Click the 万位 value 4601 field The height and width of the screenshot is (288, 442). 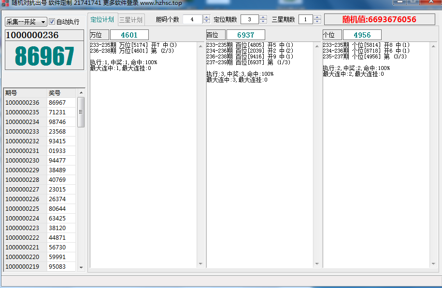(129, 35)
